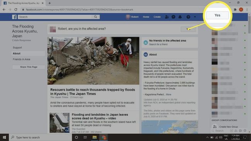Viewport: 251px width, 141px height.
Task: Open the Quick Help question icon
Action: pyautogui.click(x=188, y=17)
